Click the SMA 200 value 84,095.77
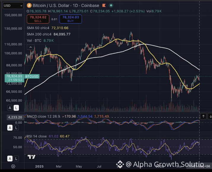 pos(62,34)
